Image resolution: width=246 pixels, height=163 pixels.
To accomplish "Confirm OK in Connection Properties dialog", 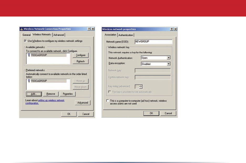I will click(x=69, y=114).
